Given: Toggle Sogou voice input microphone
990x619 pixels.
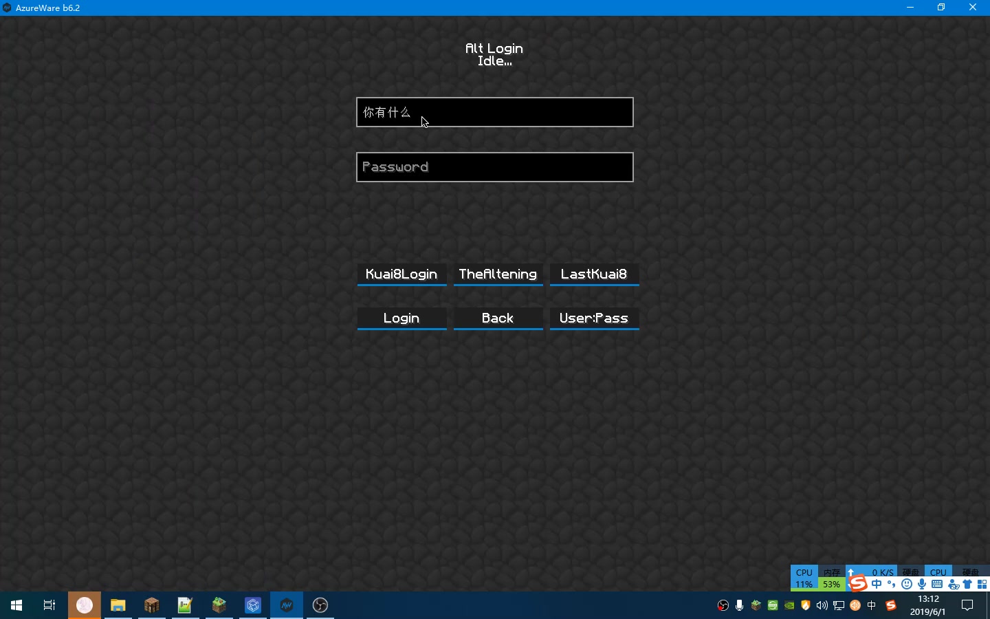Looking at the screenshot, I should [x=922, y=585].
